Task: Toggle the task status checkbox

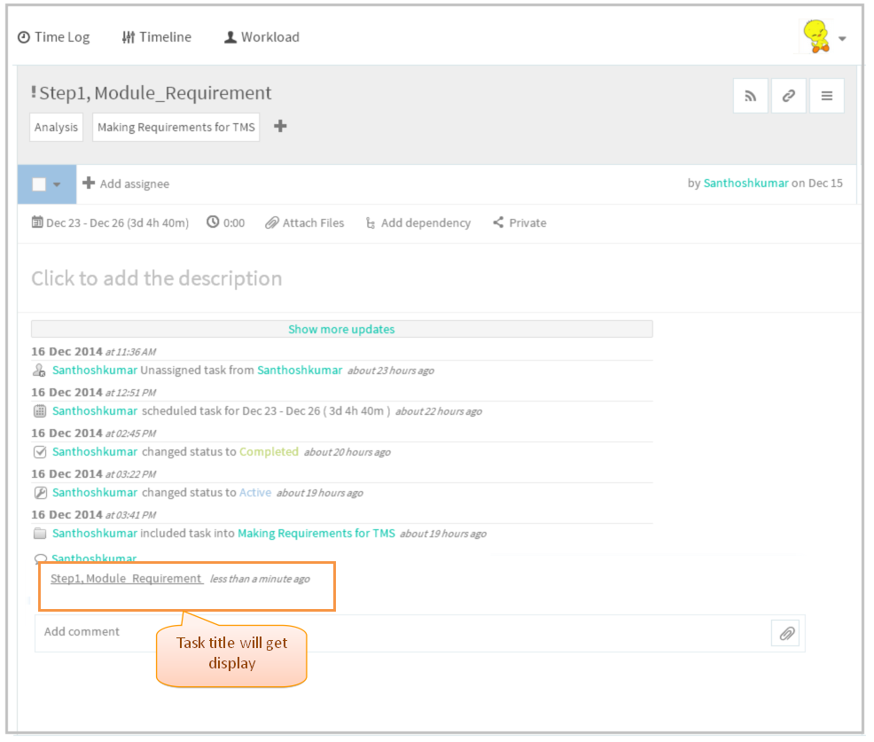Action: [39, 184]
